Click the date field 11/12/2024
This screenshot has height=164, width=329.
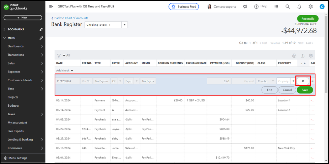click(68, 81)
